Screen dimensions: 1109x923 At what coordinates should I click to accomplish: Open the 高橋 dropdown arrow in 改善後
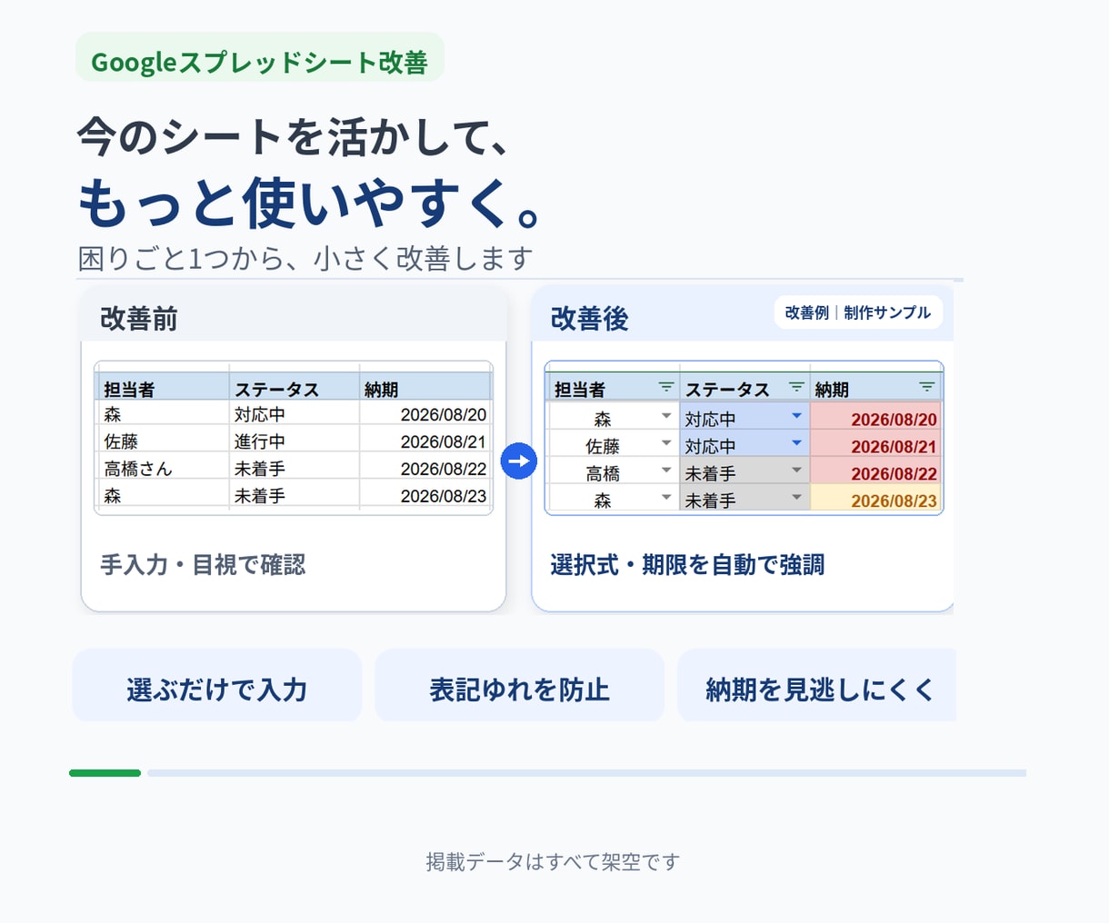[666, 471]
